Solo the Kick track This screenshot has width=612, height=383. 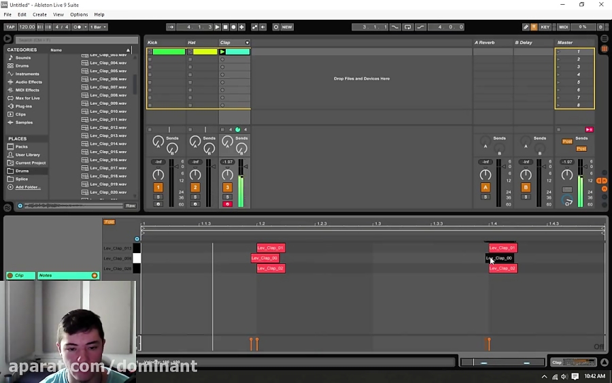point(158,197)
